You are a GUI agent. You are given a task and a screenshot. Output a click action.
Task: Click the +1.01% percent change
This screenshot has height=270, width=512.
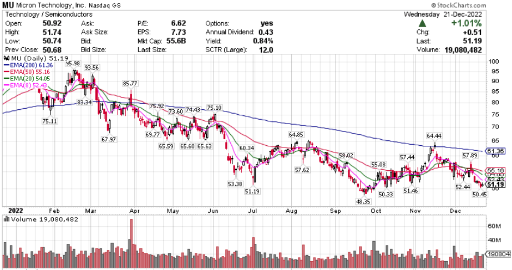click(467, 23)
